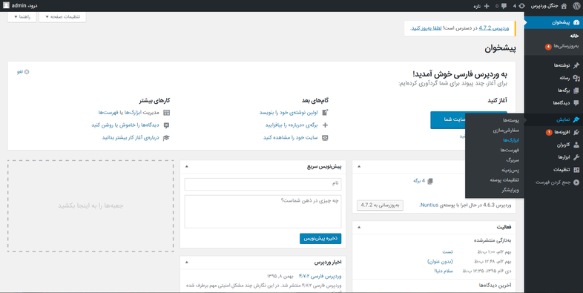The image size is (583, 293).
Task: Click the quick draft 'نام' title field
Action: point(263,184)
